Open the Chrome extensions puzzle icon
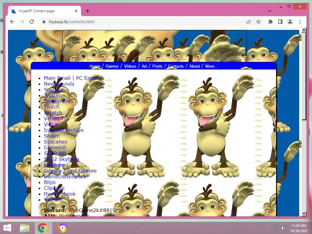The width and height of the screenshot is (312, 234). [271, 22]
